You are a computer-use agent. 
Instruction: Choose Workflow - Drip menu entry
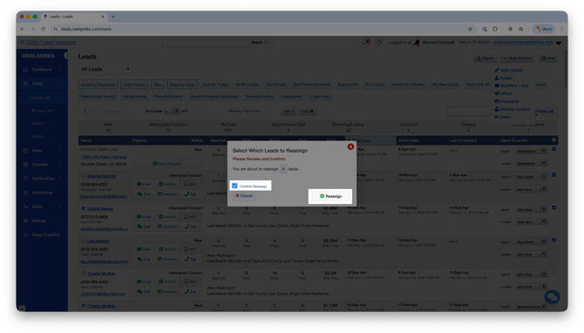pyautogui.click(x=512, y=85)
